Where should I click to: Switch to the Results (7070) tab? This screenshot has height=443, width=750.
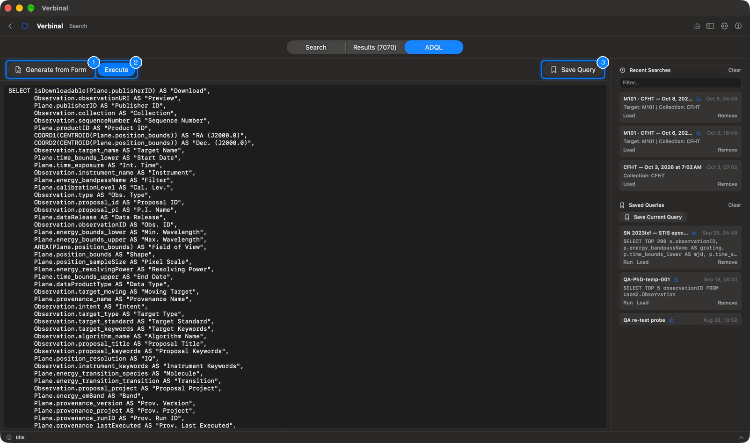coord(375,47)
